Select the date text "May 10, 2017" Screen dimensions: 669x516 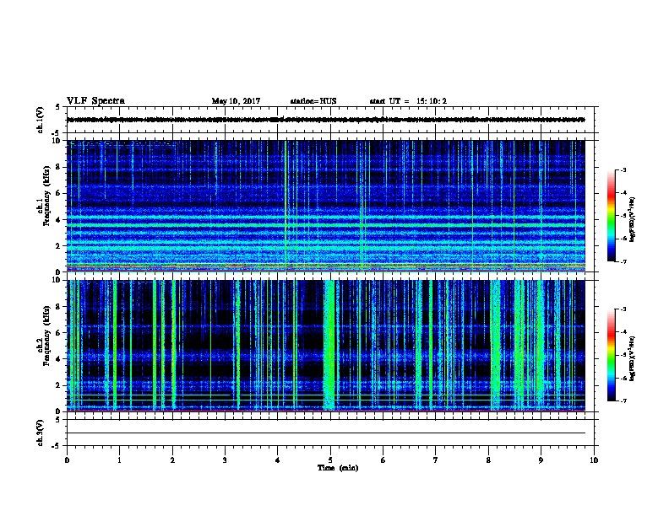(236, 101)
